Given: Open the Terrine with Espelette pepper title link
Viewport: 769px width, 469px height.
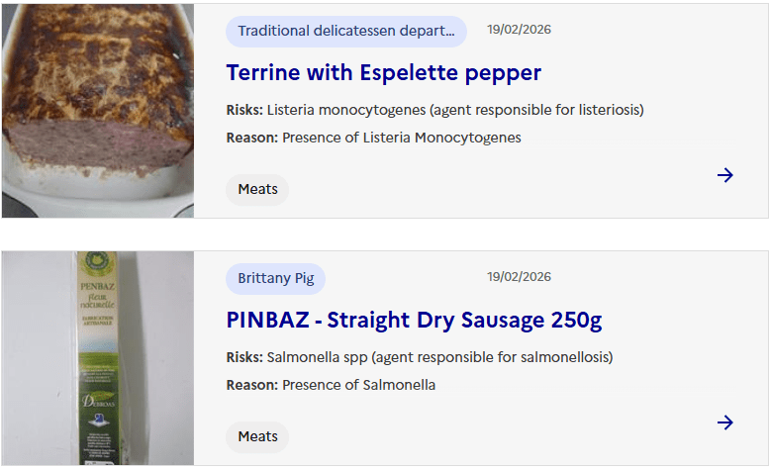Looking at the screenshot, I should tap(383, 72).
